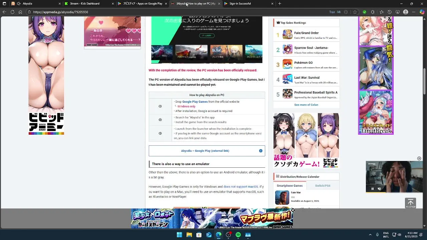Close the bottom banner advertisement
This screenshot has height=240, width=427.
293,210
